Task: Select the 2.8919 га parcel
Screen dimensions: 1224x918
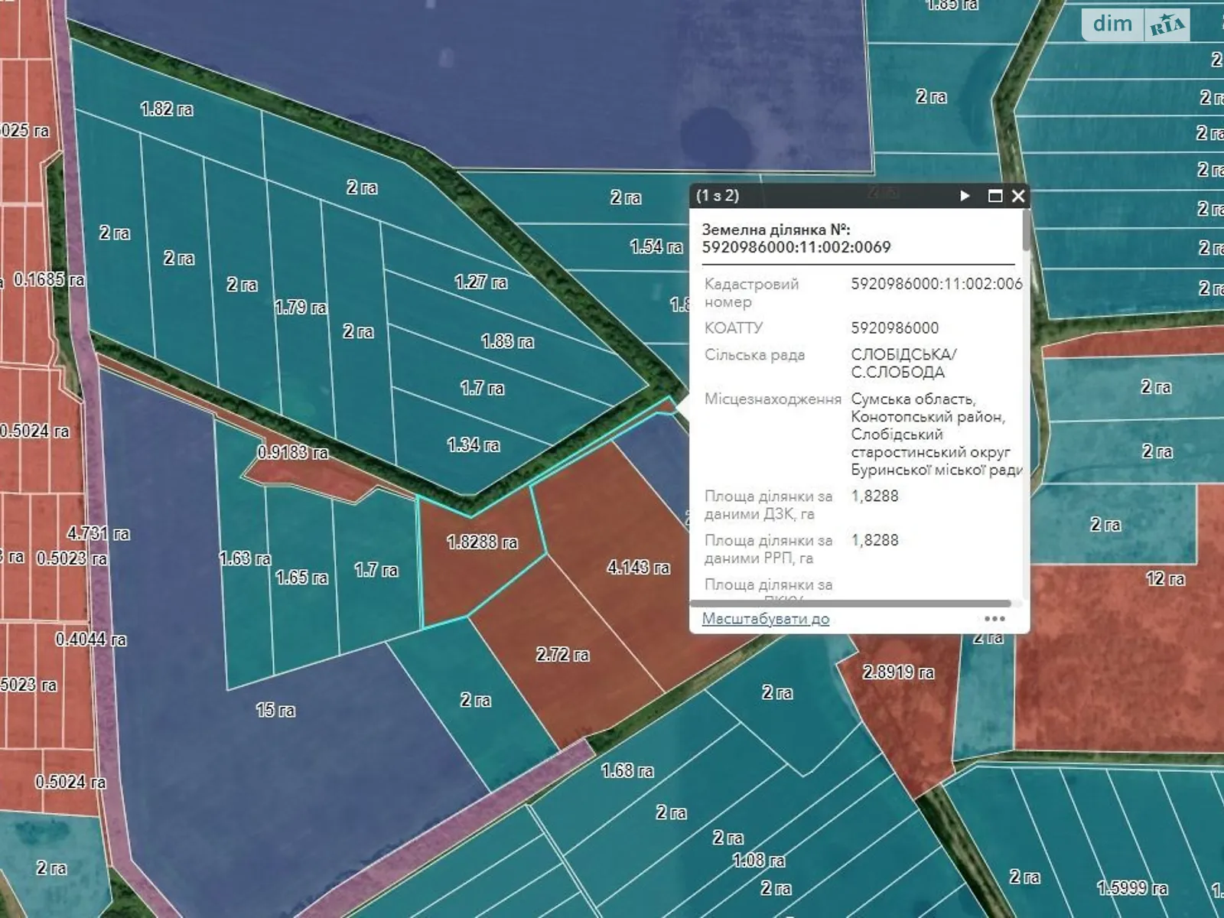Action: point(898,672)
